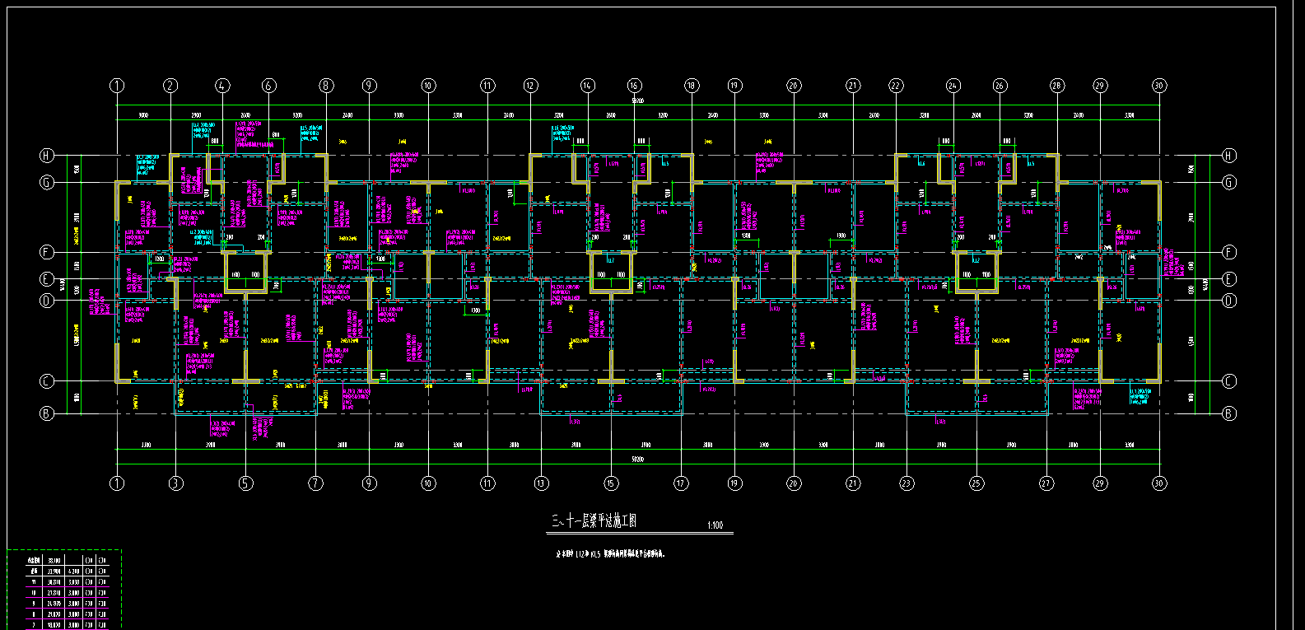Click grid axis bubble 16
This screenshot has height=630, width=1305.
[x=634, y=86]
